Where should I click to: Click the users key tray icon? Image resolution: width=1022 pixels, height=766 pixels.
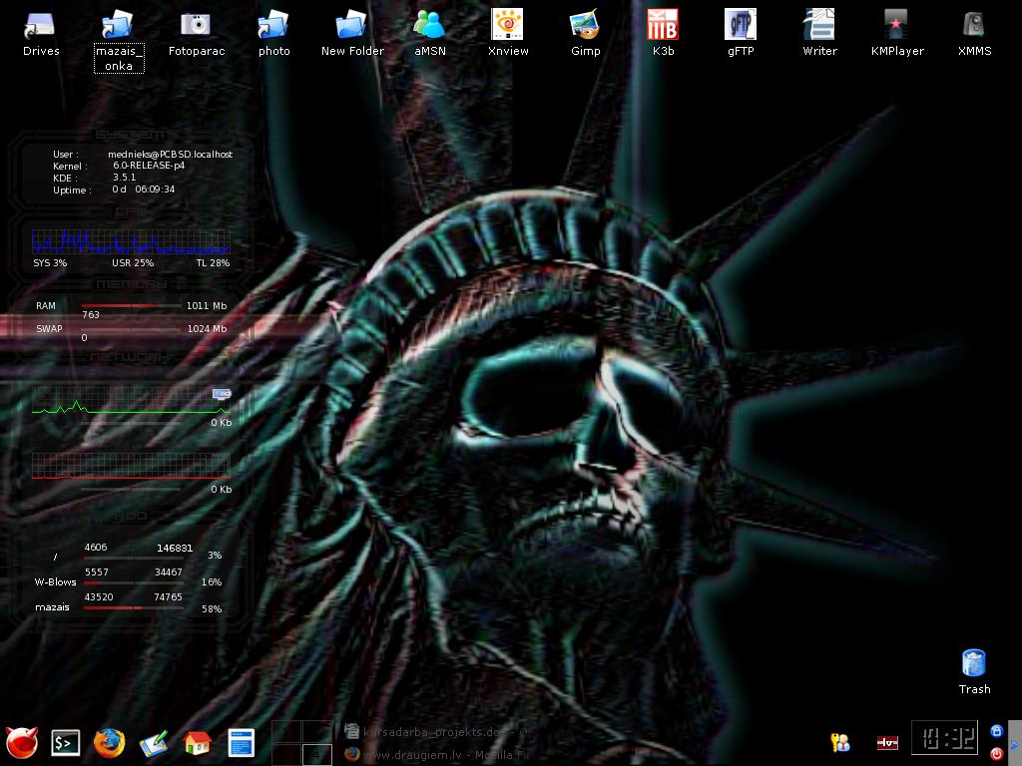click(840, 742)
